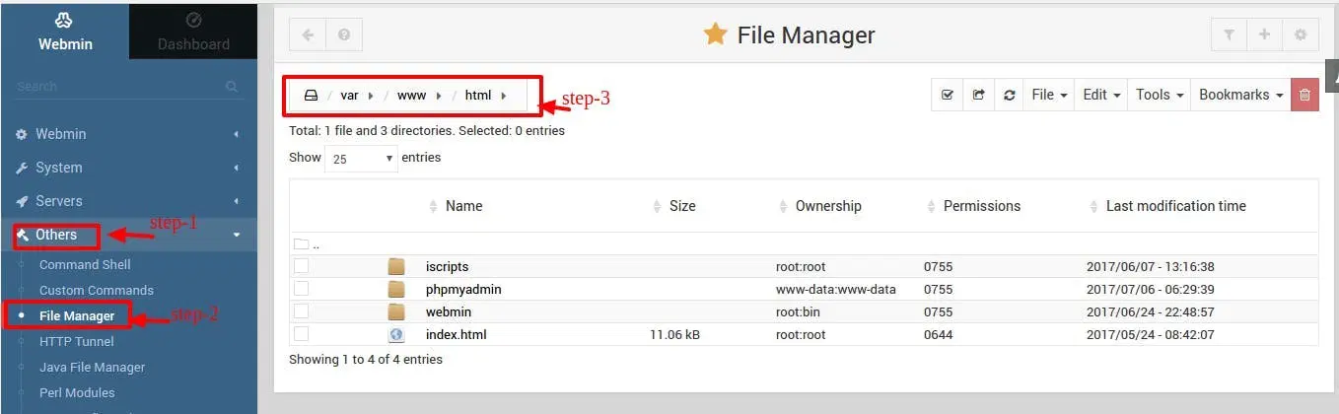Go up via the '..' entry
Screen dimensions: 1339x414
point(316,244)
